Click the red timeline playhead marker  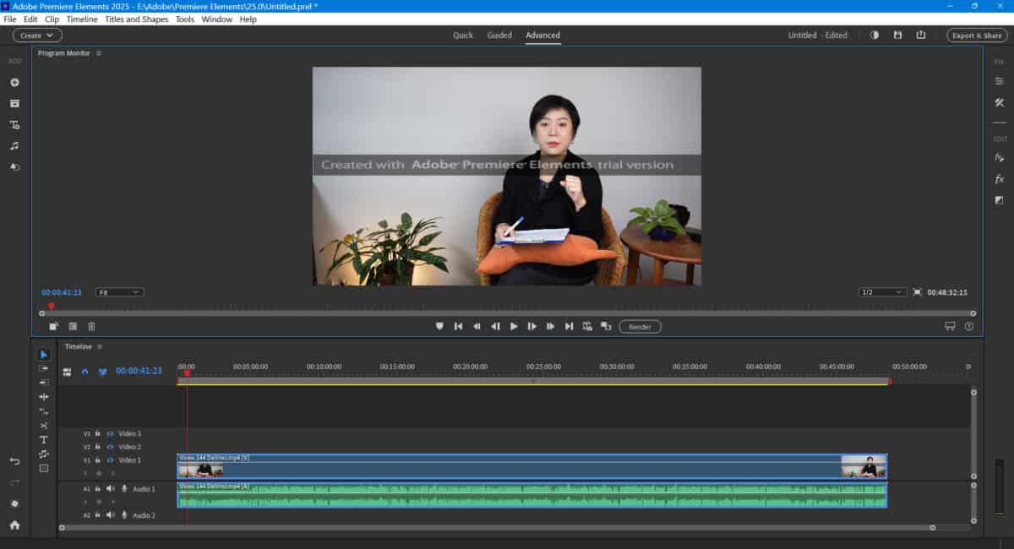(187, 372)
